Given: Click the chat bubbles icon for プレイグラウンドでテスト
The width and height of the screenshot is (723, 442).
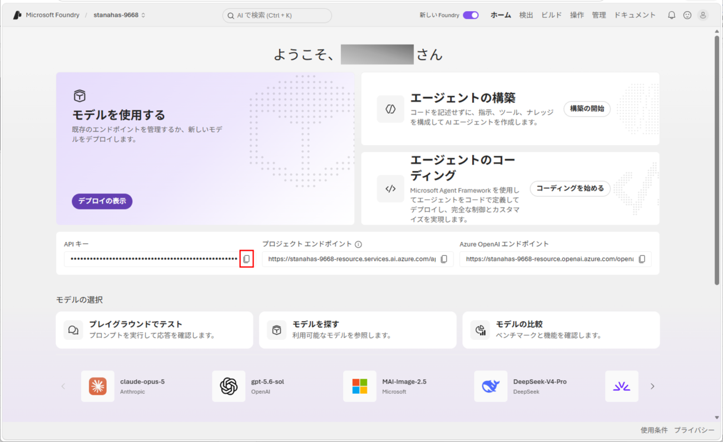Looking at the screenshot, I should point(73,330).
